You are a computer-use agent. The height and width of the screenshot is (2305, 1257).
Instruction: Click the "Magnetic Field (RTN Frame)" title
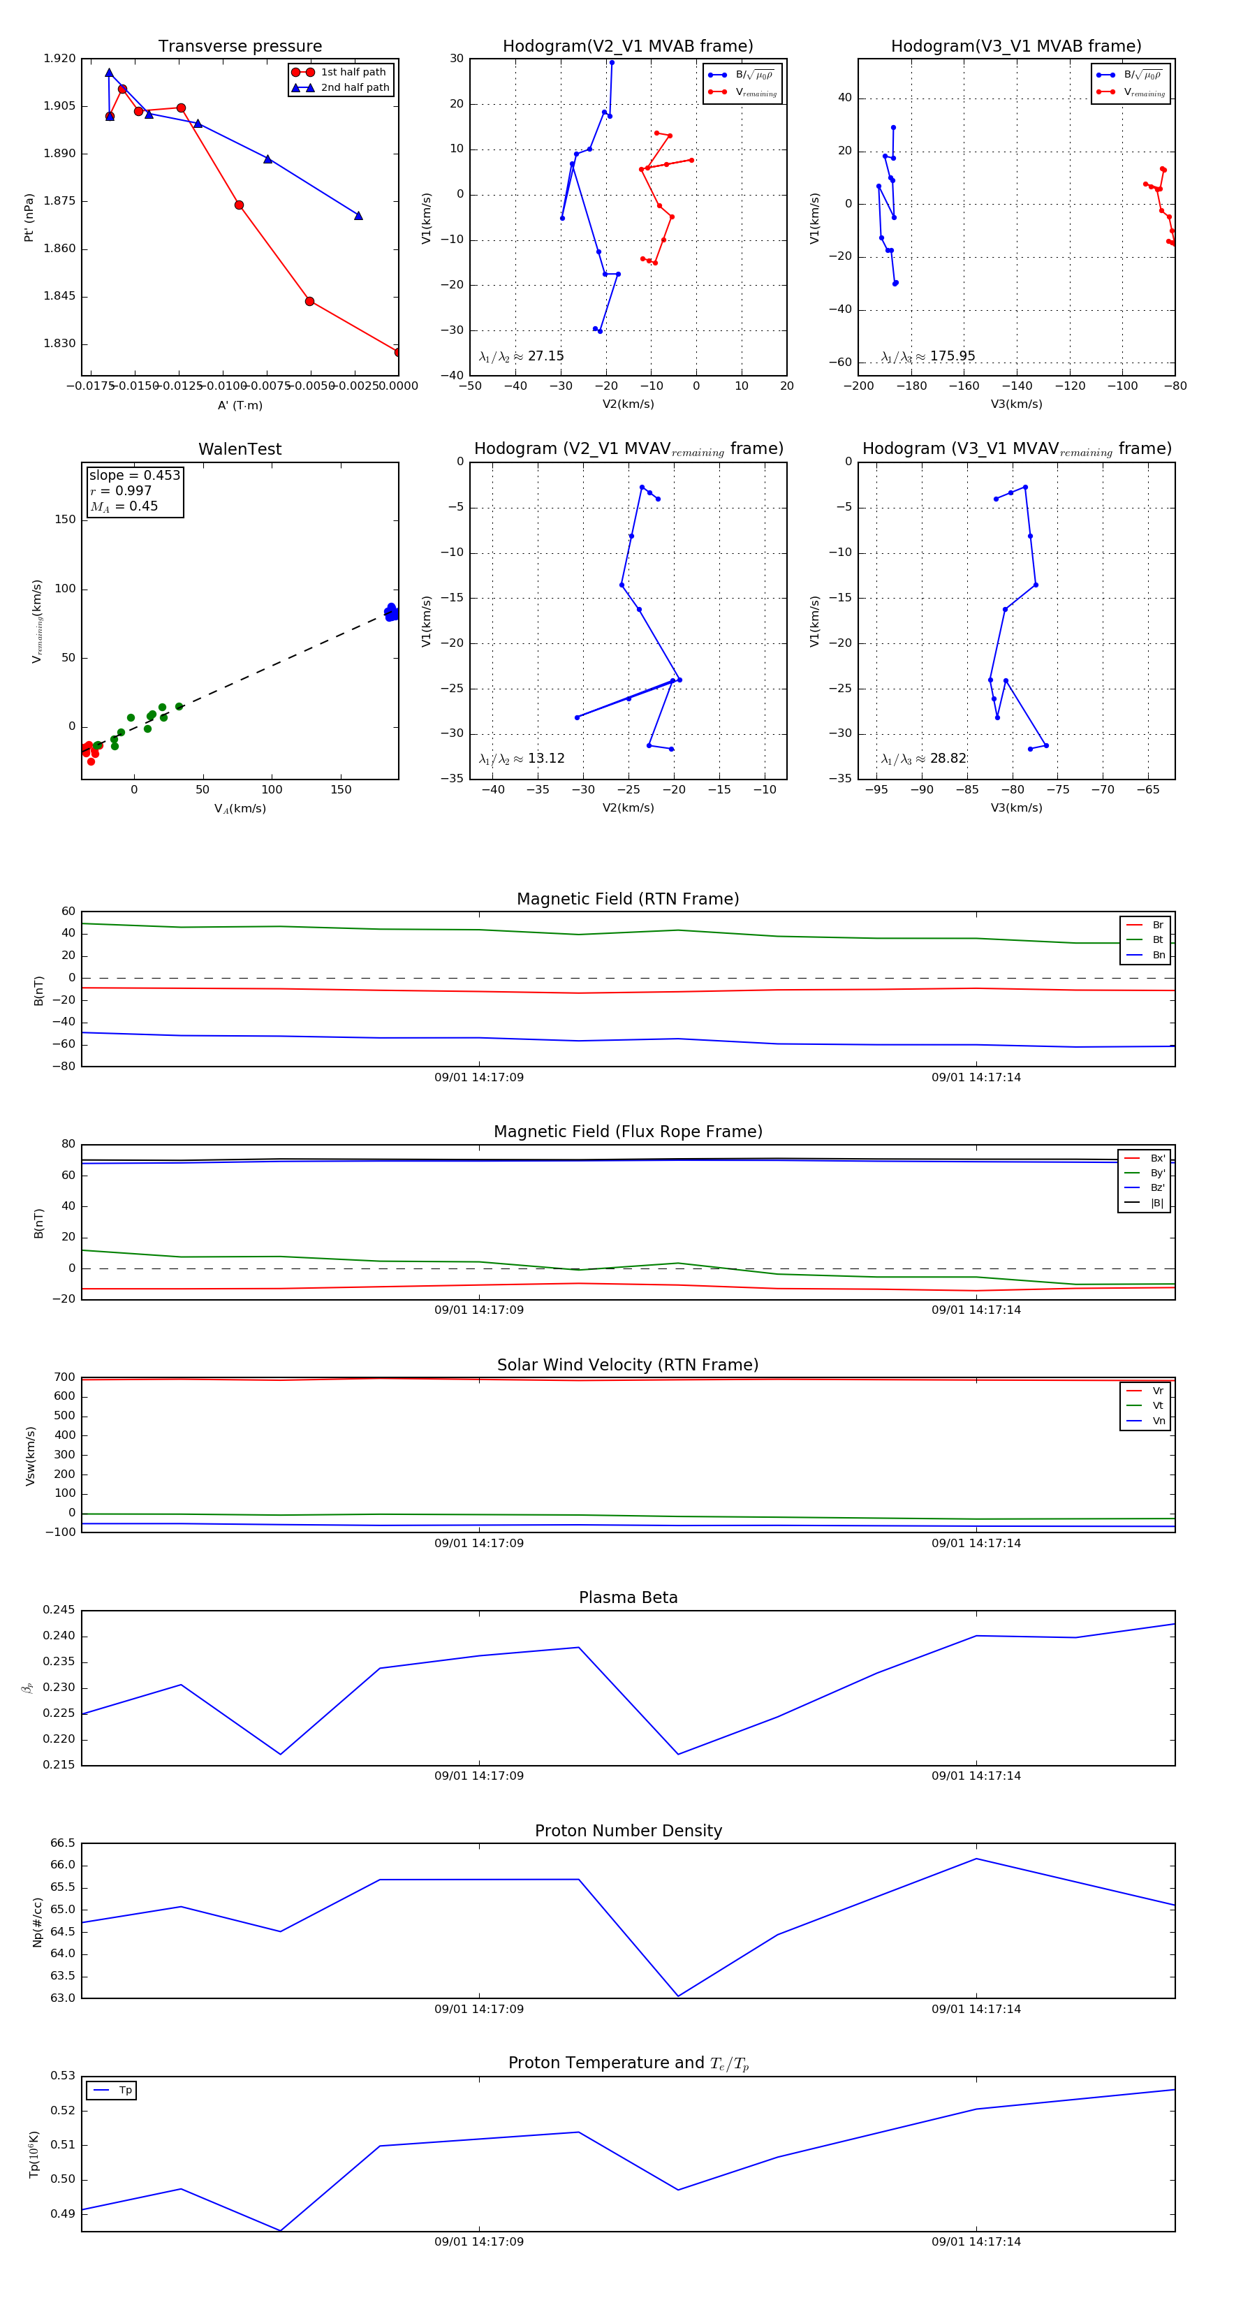click(628, 899)
